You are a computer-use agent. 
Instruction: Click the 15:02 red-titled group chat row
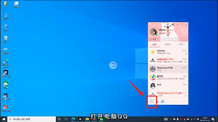168,60
